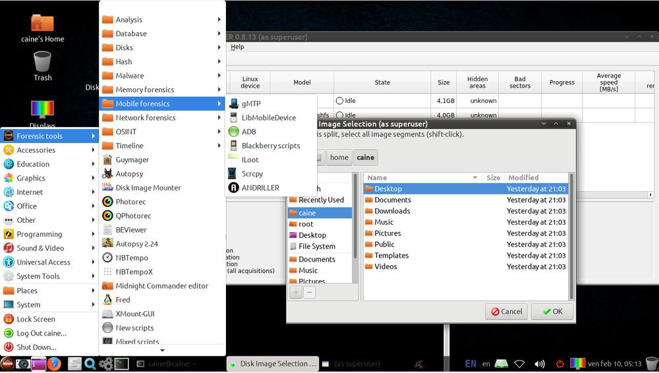Viewport: 659px width, 373px height.
Task: Start ANDRILLER mobile forensics tool
Action: [260, 188]
